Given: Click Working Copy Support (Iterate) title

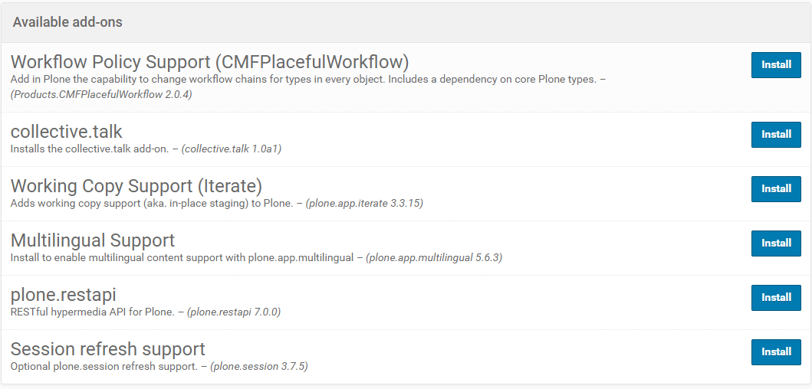Looking at the screenshot, I should coord(136,186).
